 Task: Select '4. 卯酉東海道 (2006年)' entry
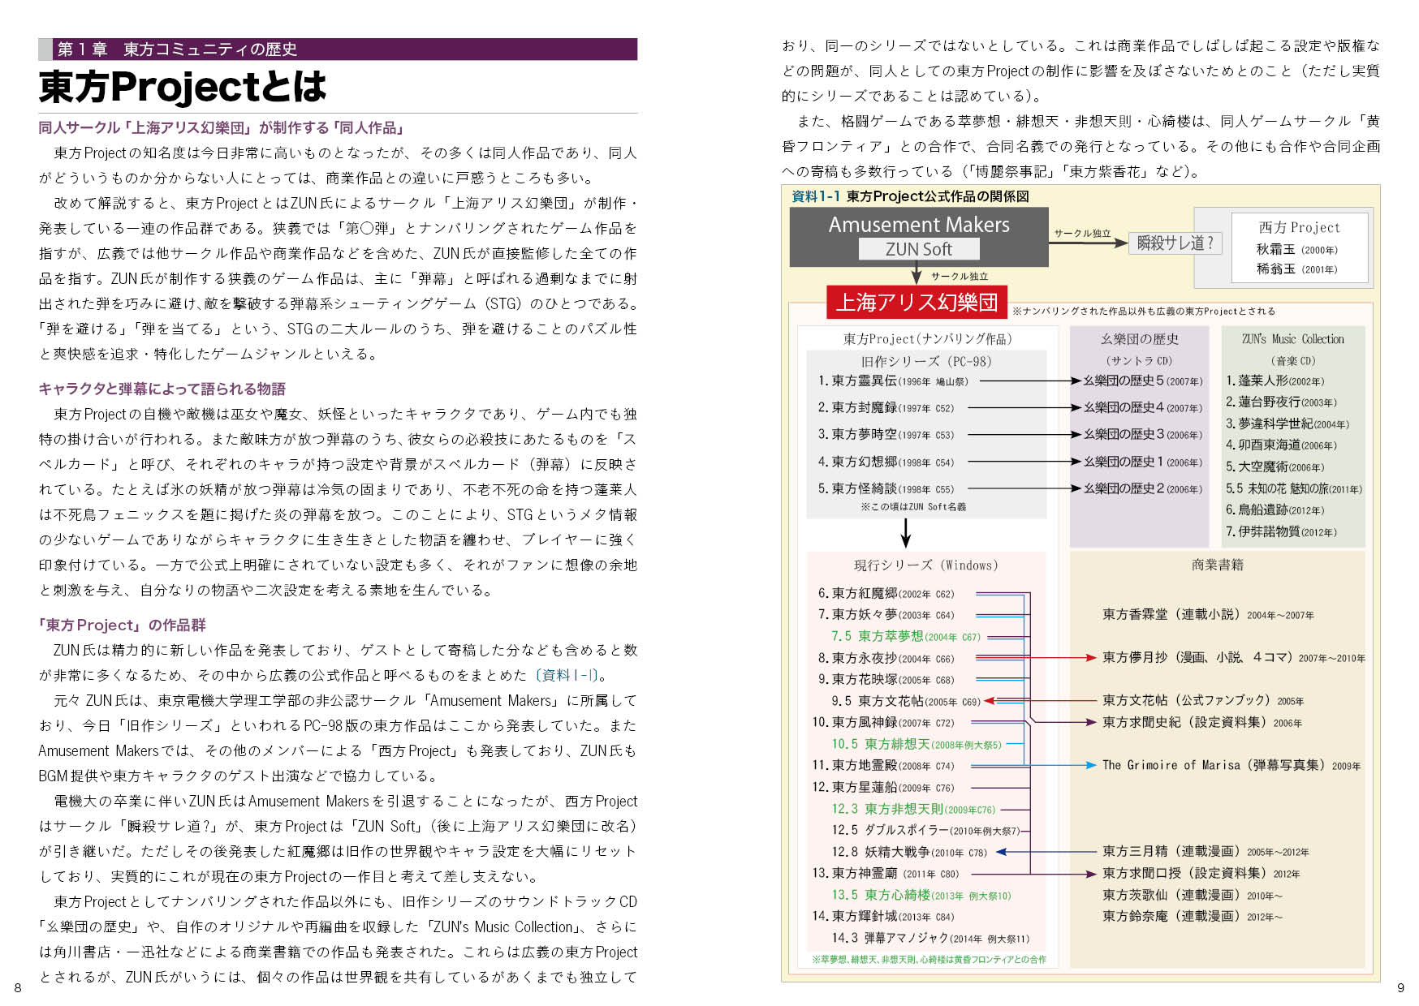(x=1281, y=445)
